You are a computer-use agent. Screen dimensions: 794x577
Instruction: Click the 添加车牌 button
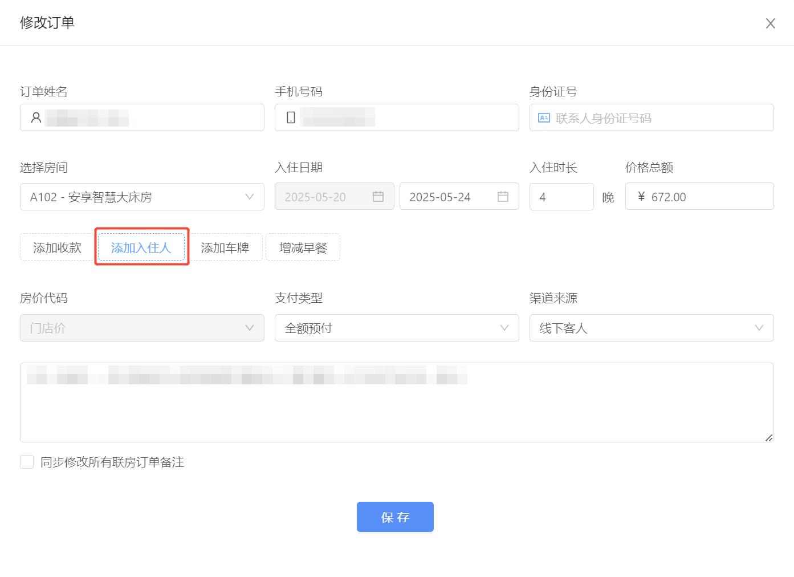(x=225, y=247)
